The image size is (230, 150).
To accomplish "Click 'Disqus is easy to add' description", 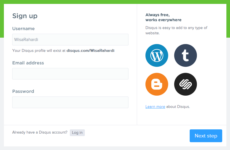I will click(176, 30).
